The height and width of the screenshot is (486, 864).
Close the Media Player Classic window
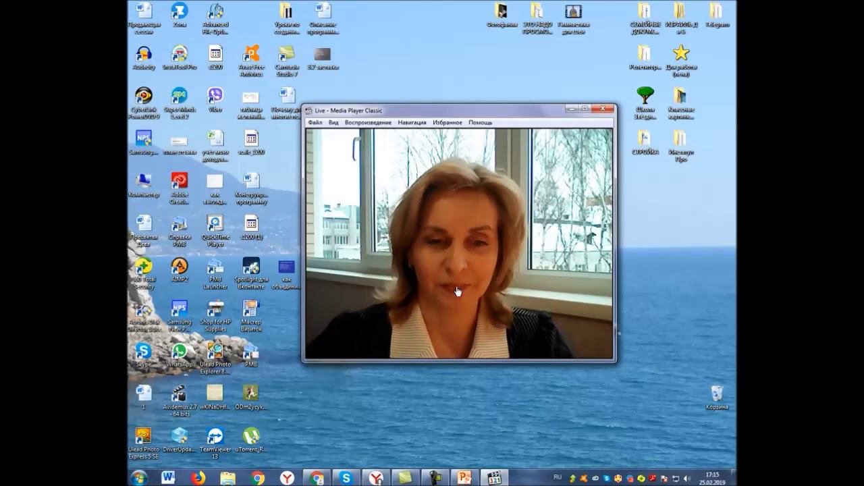[x=603, y=109]
